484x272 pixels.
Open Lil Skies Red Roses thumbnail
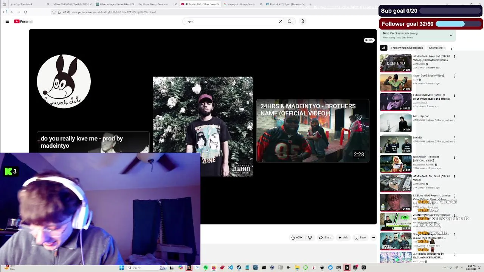coord(396,202)
